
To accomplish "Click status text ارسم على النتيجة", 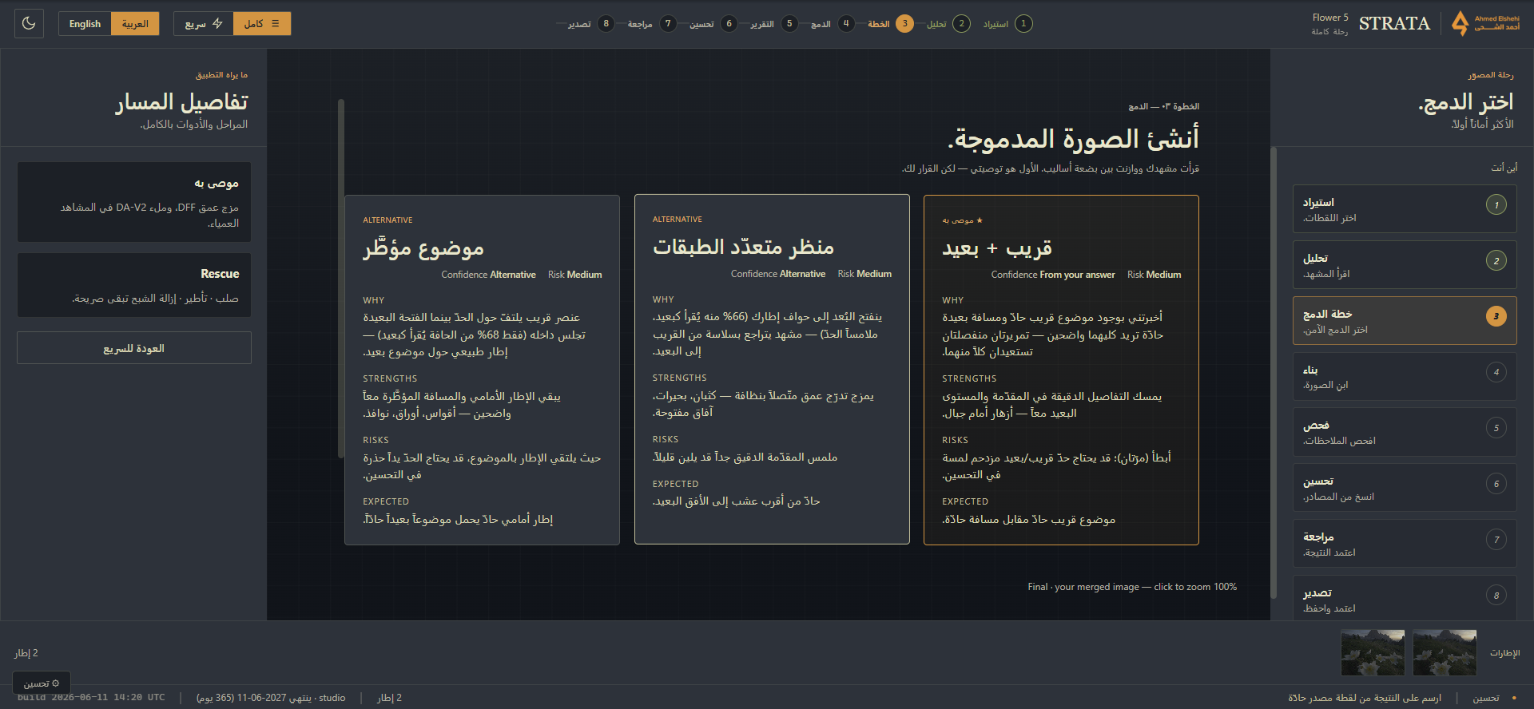I will 1365,698.
